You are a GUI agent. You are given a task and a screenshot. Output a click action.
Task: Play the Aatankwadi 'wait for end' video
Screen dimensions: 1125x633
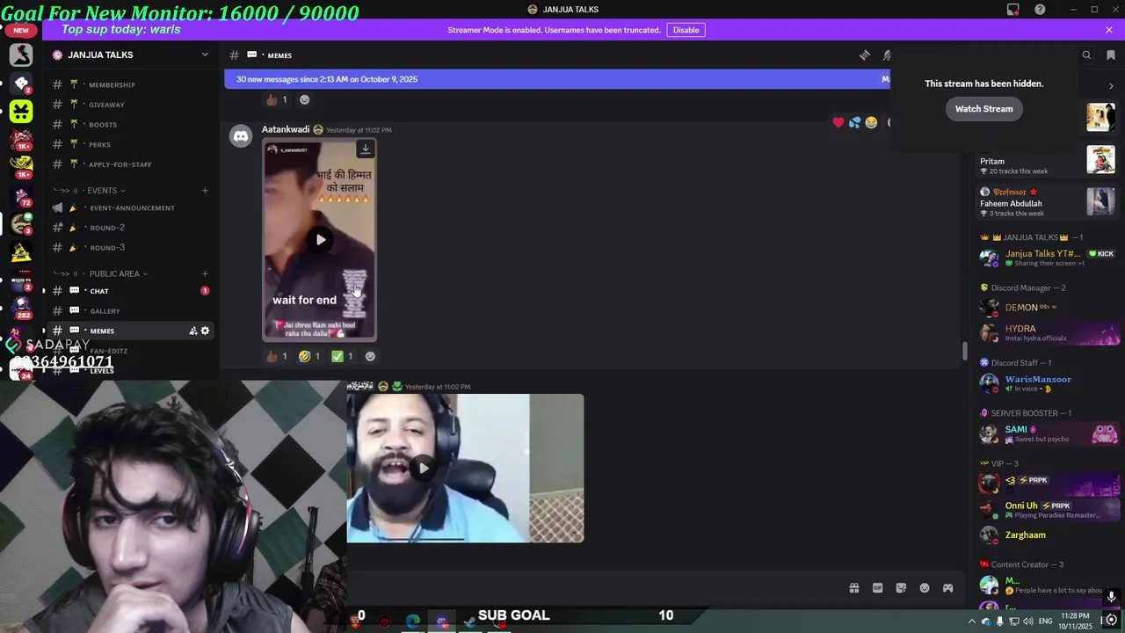point(321,239)
